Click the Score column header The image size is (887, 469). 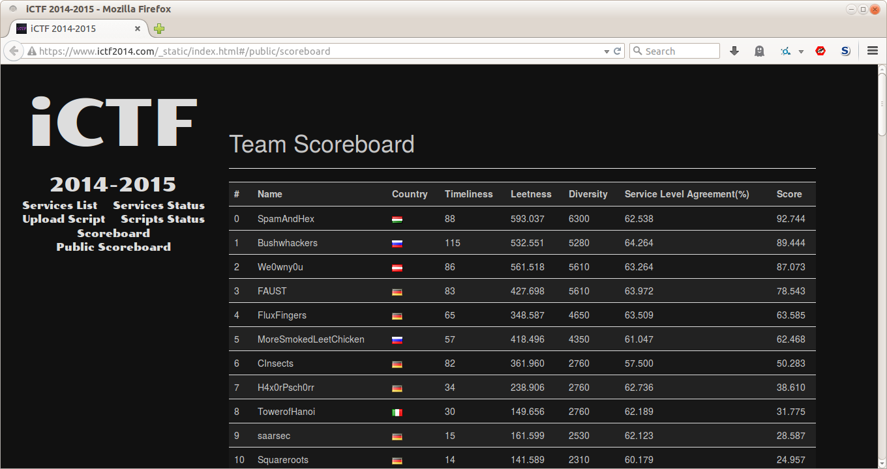coord(789,194)
